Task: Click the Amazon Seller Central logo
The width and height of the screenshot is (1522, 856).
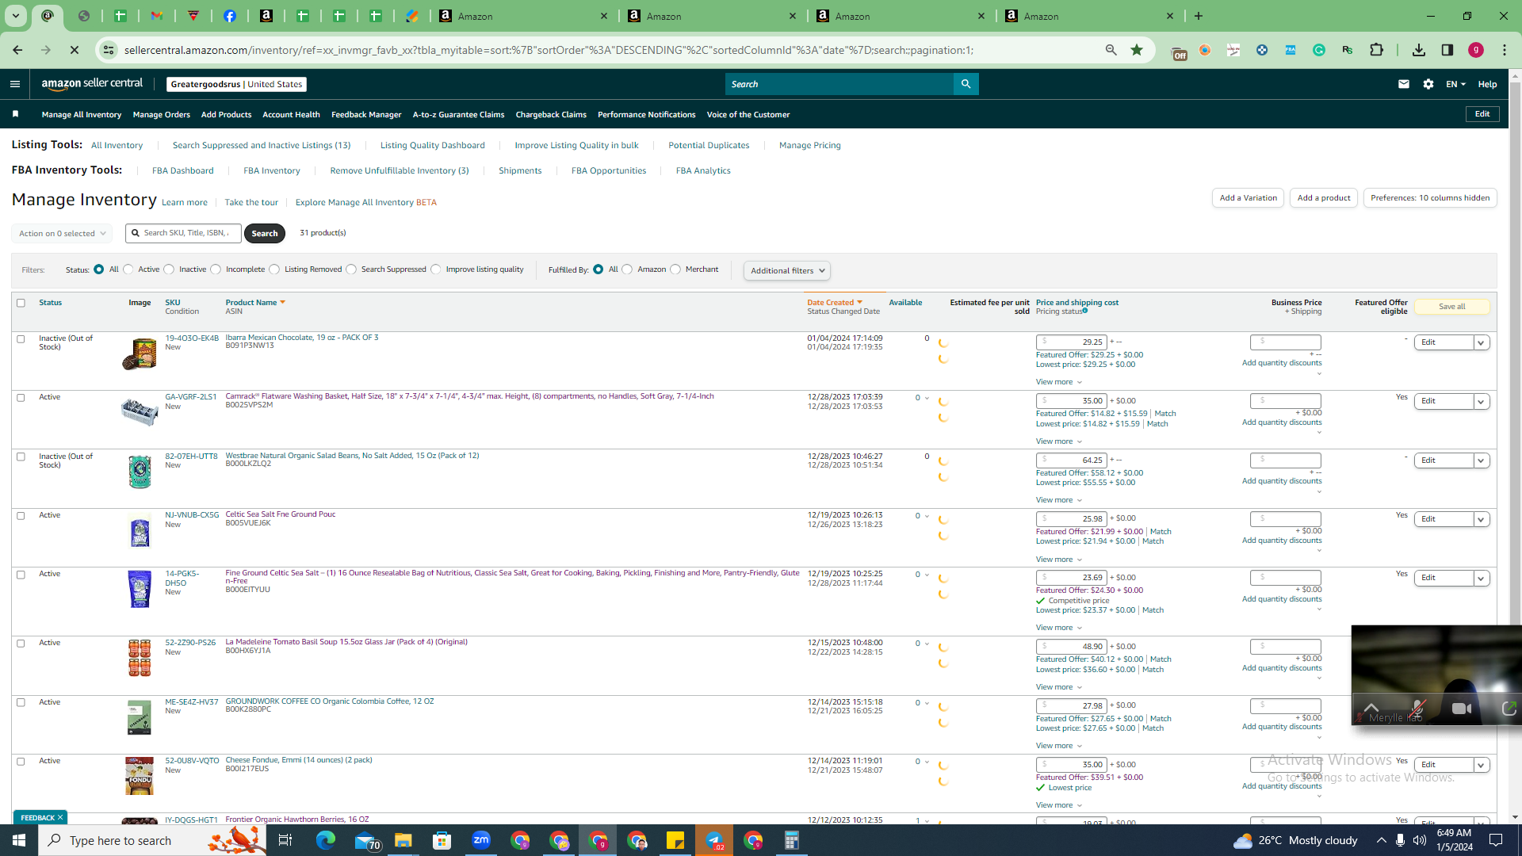Action: 92,84
